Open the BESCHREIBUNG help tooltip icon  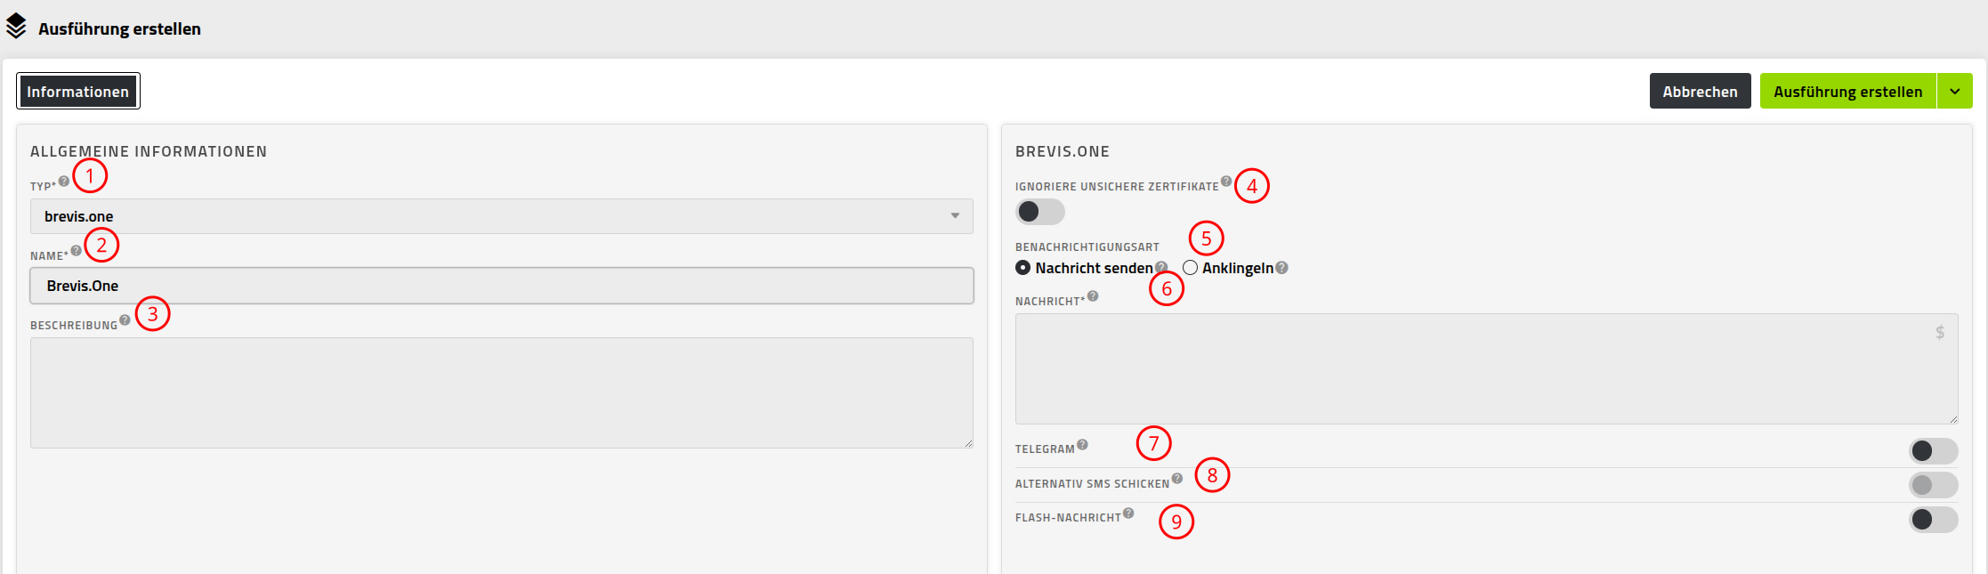(125, 320)
